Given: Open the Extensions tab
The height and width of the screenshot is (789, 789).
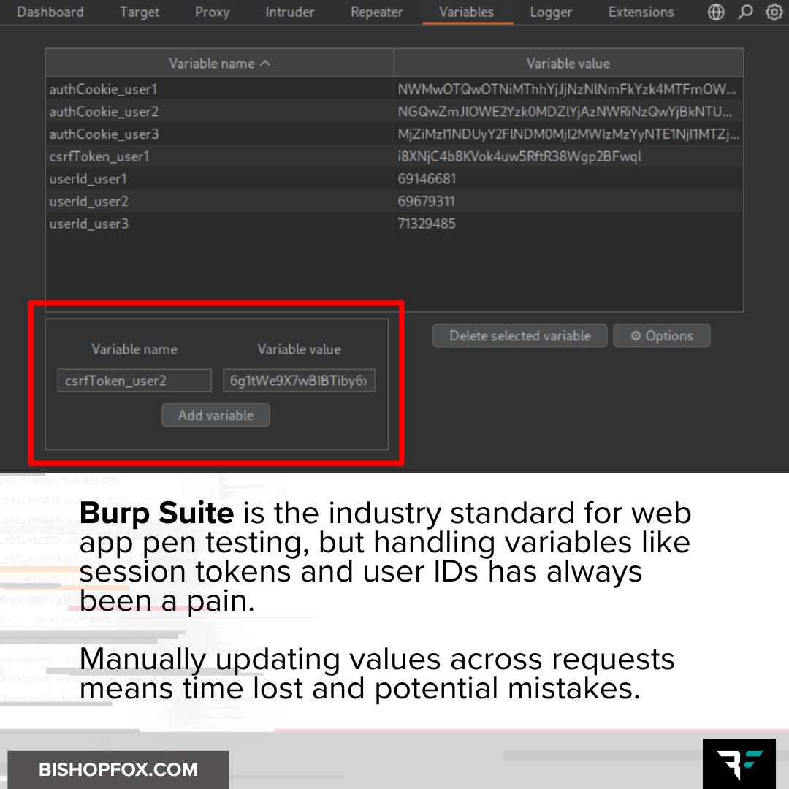Looking at the screenshot, I should pyautogui.click(x=641, y=12).
